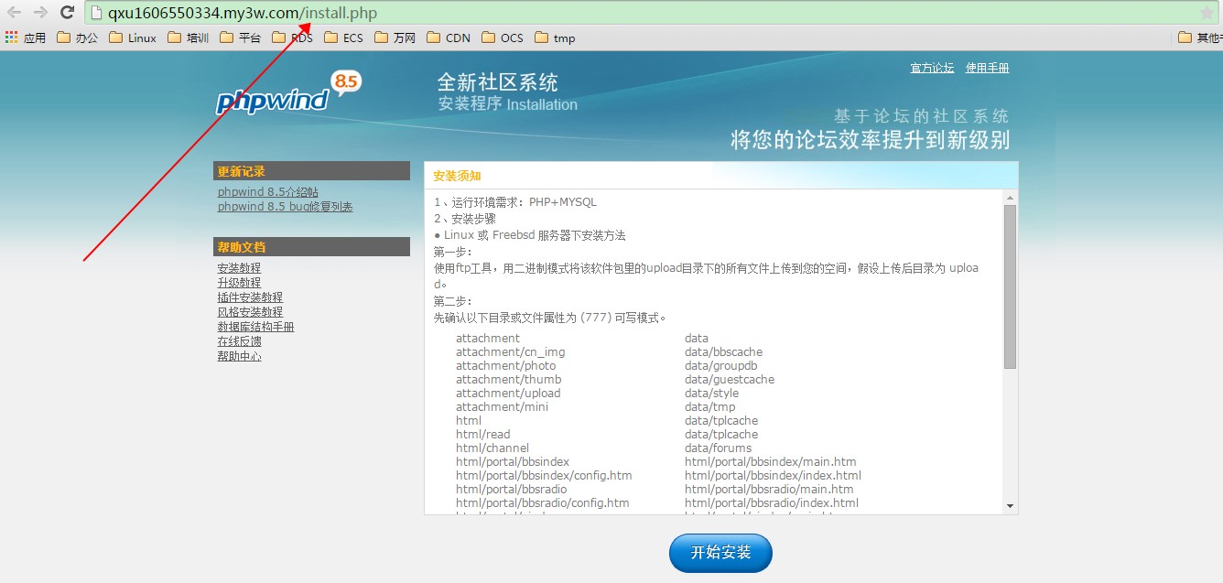The image size is (1223, 583).
Task: Click the text data/forums
Action: pos(718,448)
